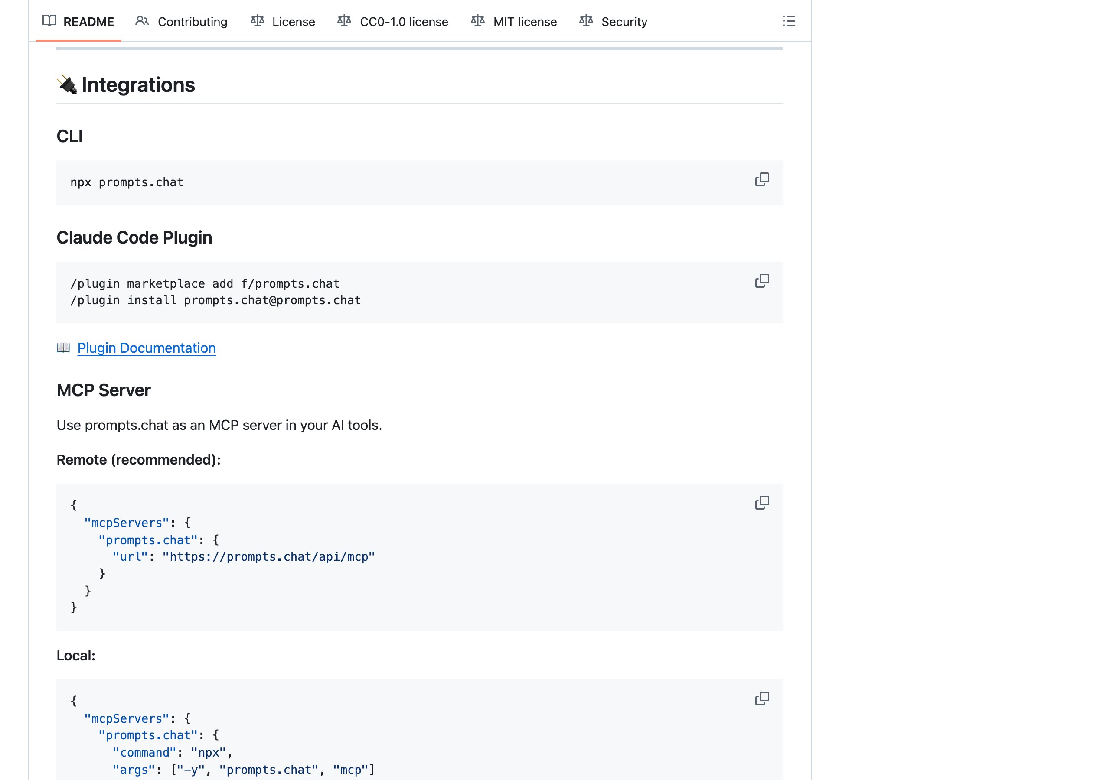1110x780 pixels.
Task: Copy the Remote MCP server JSON
Action: (x=762, y=503)
